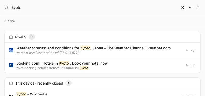This screenshot has height=96, width=205.
Task: Click the 3 tabs result count
Action: point(9,21)
